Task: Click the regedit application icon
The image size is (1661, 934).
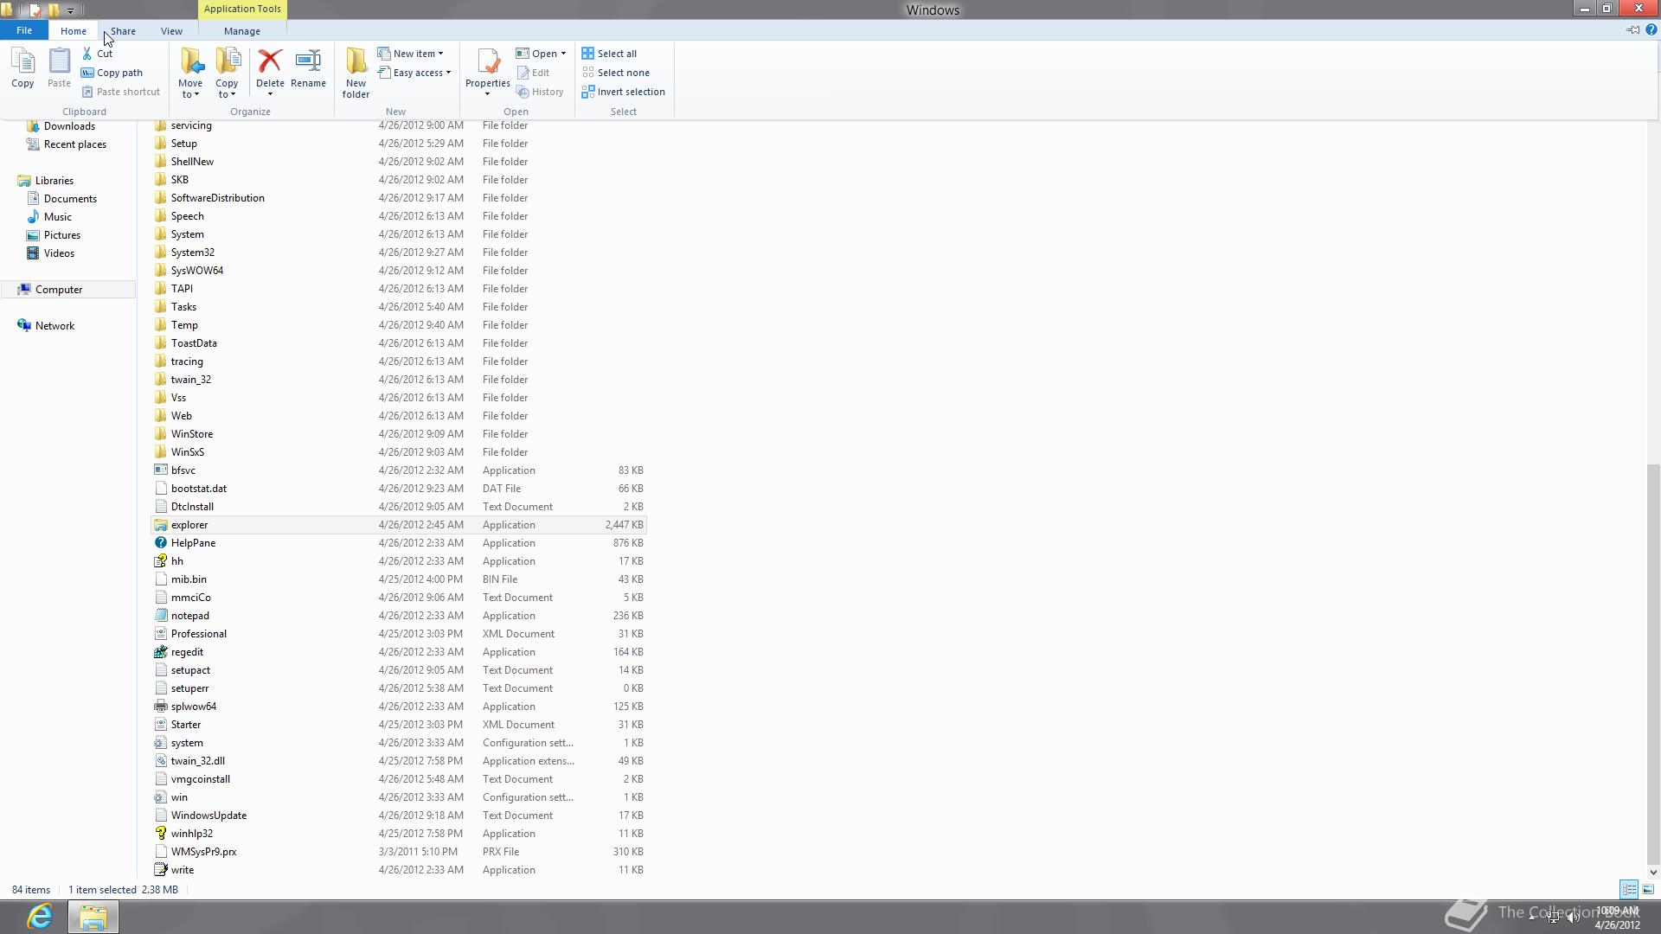Action: point(160,652)
